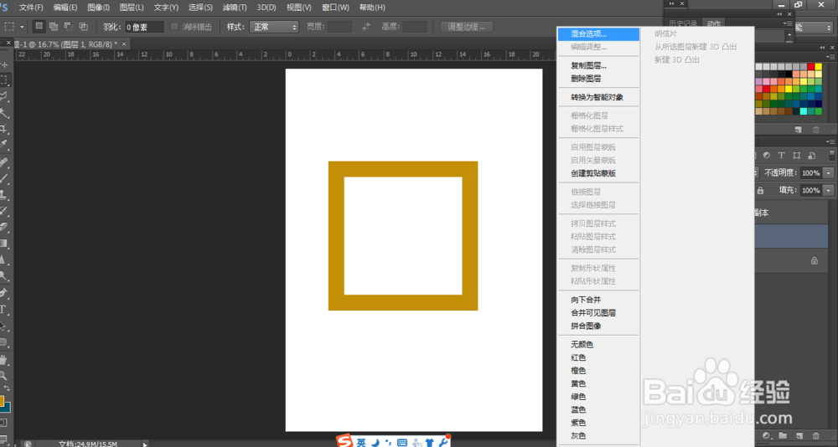Image resolution: width=838 pixels, height=447 pixels.
Task: Select the Pen tool
Action: [4, 293]
